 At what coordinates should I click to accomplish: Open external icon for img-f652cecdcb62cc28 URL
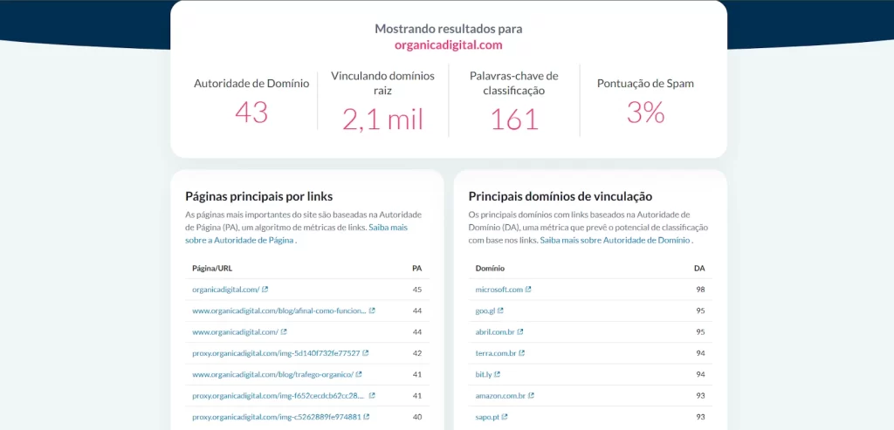tap(372, 395)
